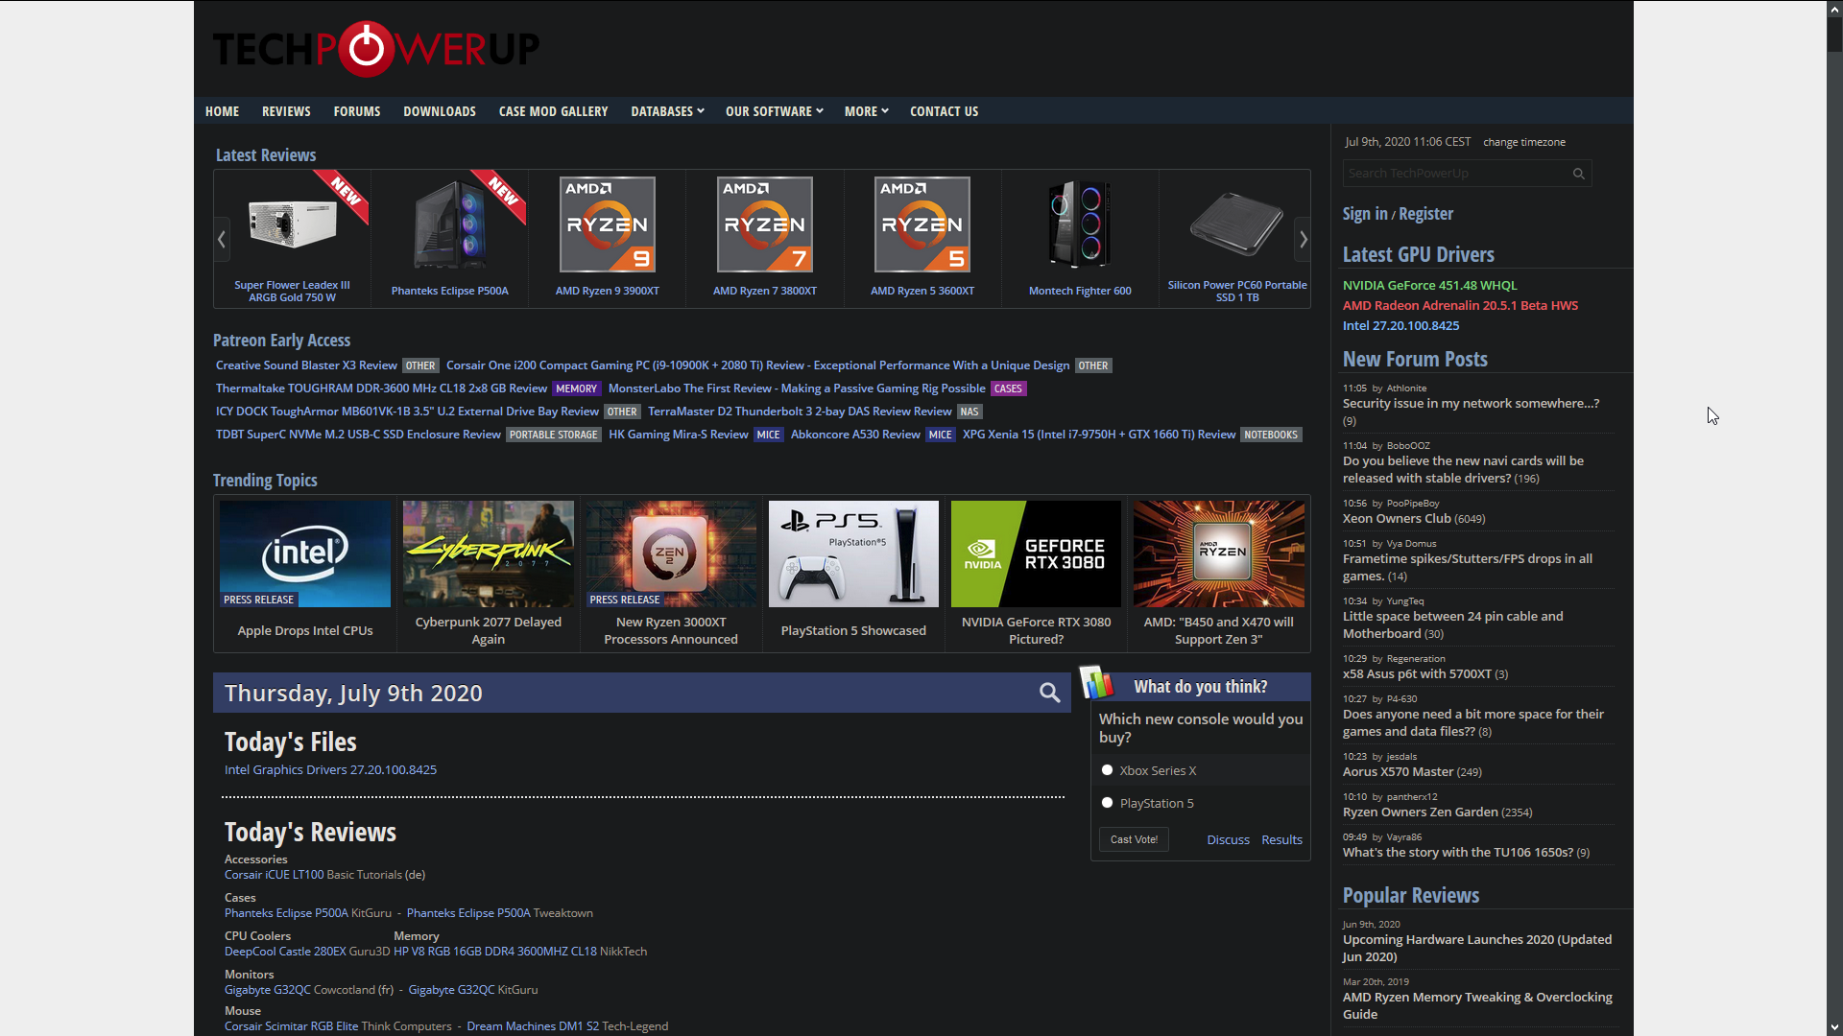1843x1036 pixels.
Task: Open the MORE dropdown
Action: [865, 110]
